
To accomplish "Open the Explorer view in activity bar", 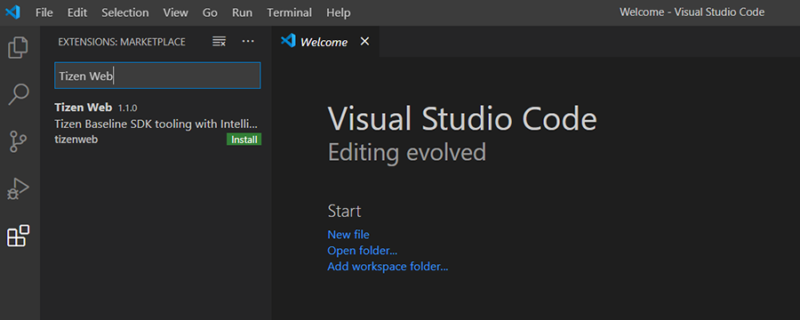I will [x=19, y=47].
